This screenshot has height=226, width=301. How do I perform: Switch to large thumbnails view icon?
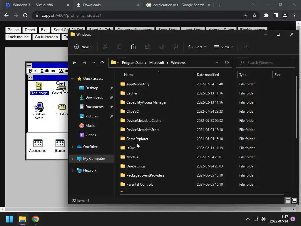294,201
